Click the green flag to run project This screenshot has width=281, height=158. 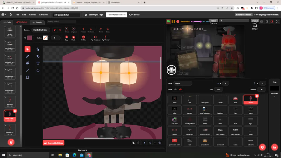coord(169,22)
